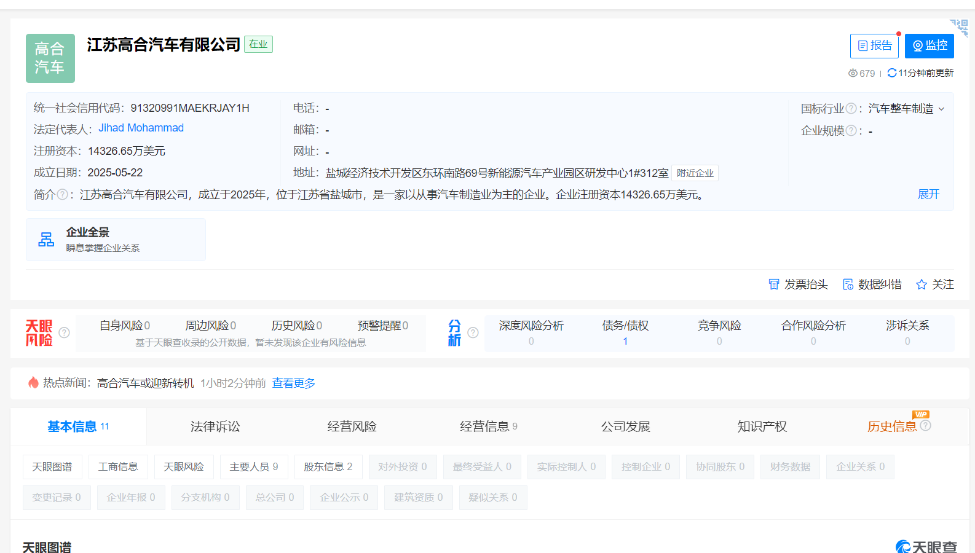Expand the company intro with 展开

click(928, 194)
